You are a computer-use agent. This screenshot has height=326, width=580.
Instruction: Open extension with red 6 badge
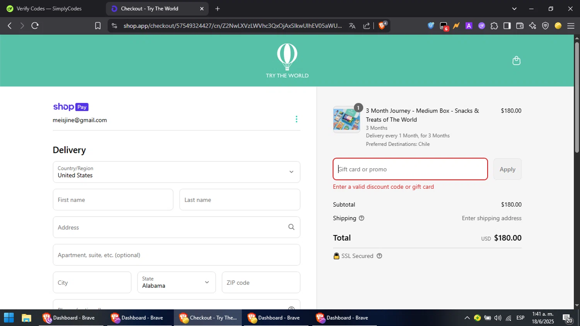(444, 26)
